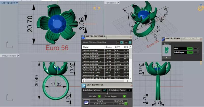Collapse Gem Reporter section with round handle

click(107, 93)
